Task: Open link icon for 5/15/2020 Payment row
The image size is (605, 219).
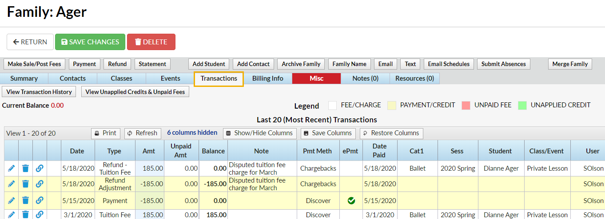Action: pyautogui.click(x=40, y=200)
